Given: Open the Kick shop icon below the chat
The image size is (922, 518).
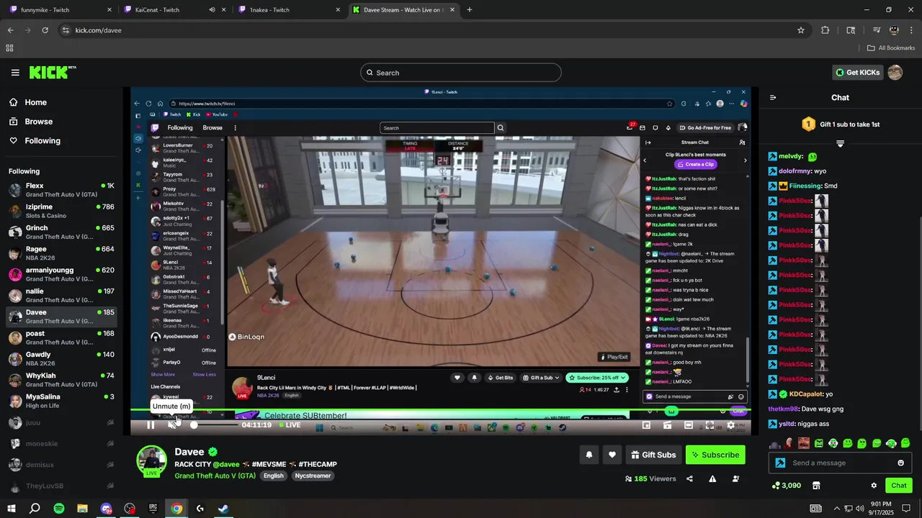Looking at the screenshot, I should [816, 486].
